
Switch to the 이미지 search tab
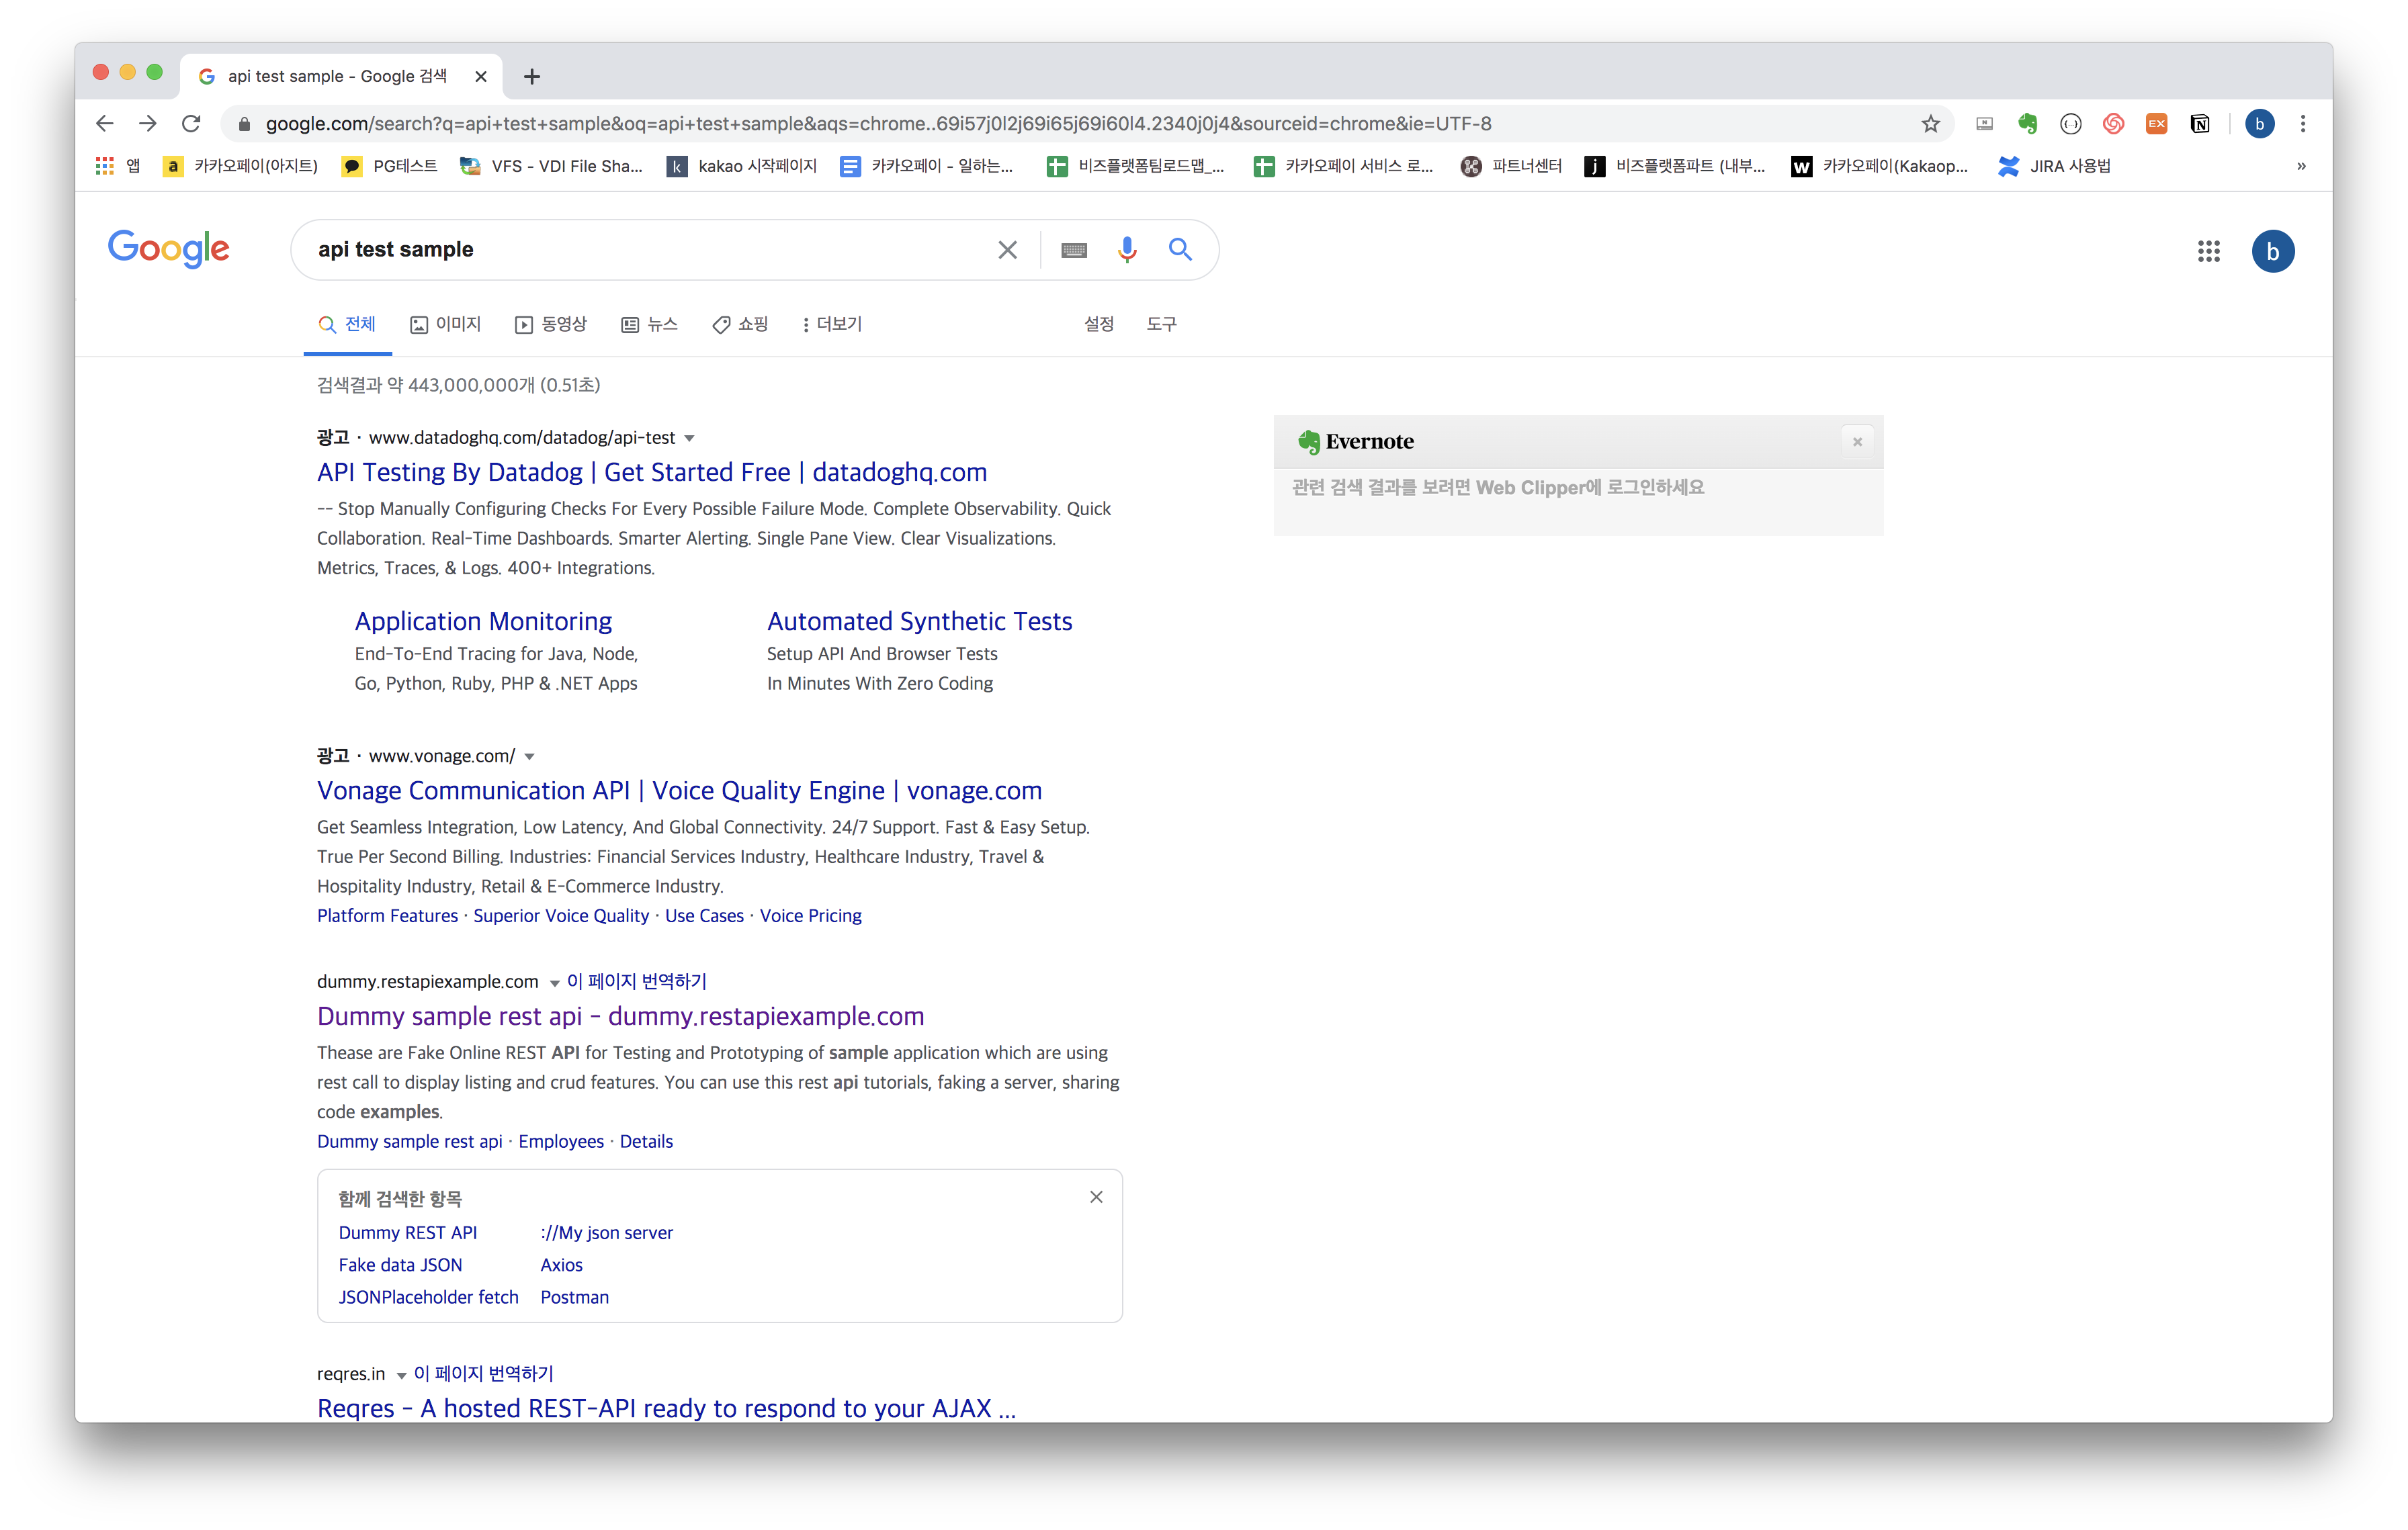tap(446, 324)
